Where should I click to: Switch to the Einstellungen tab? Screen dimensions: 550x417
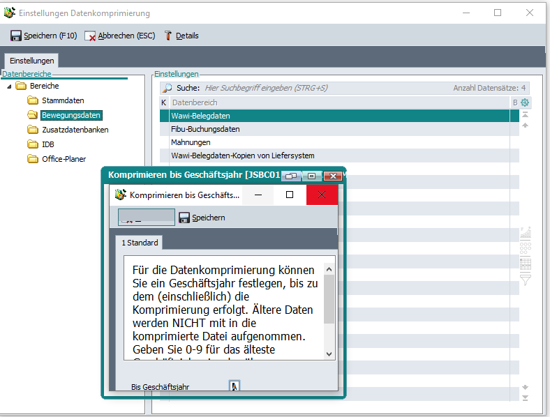pos(31,61)
